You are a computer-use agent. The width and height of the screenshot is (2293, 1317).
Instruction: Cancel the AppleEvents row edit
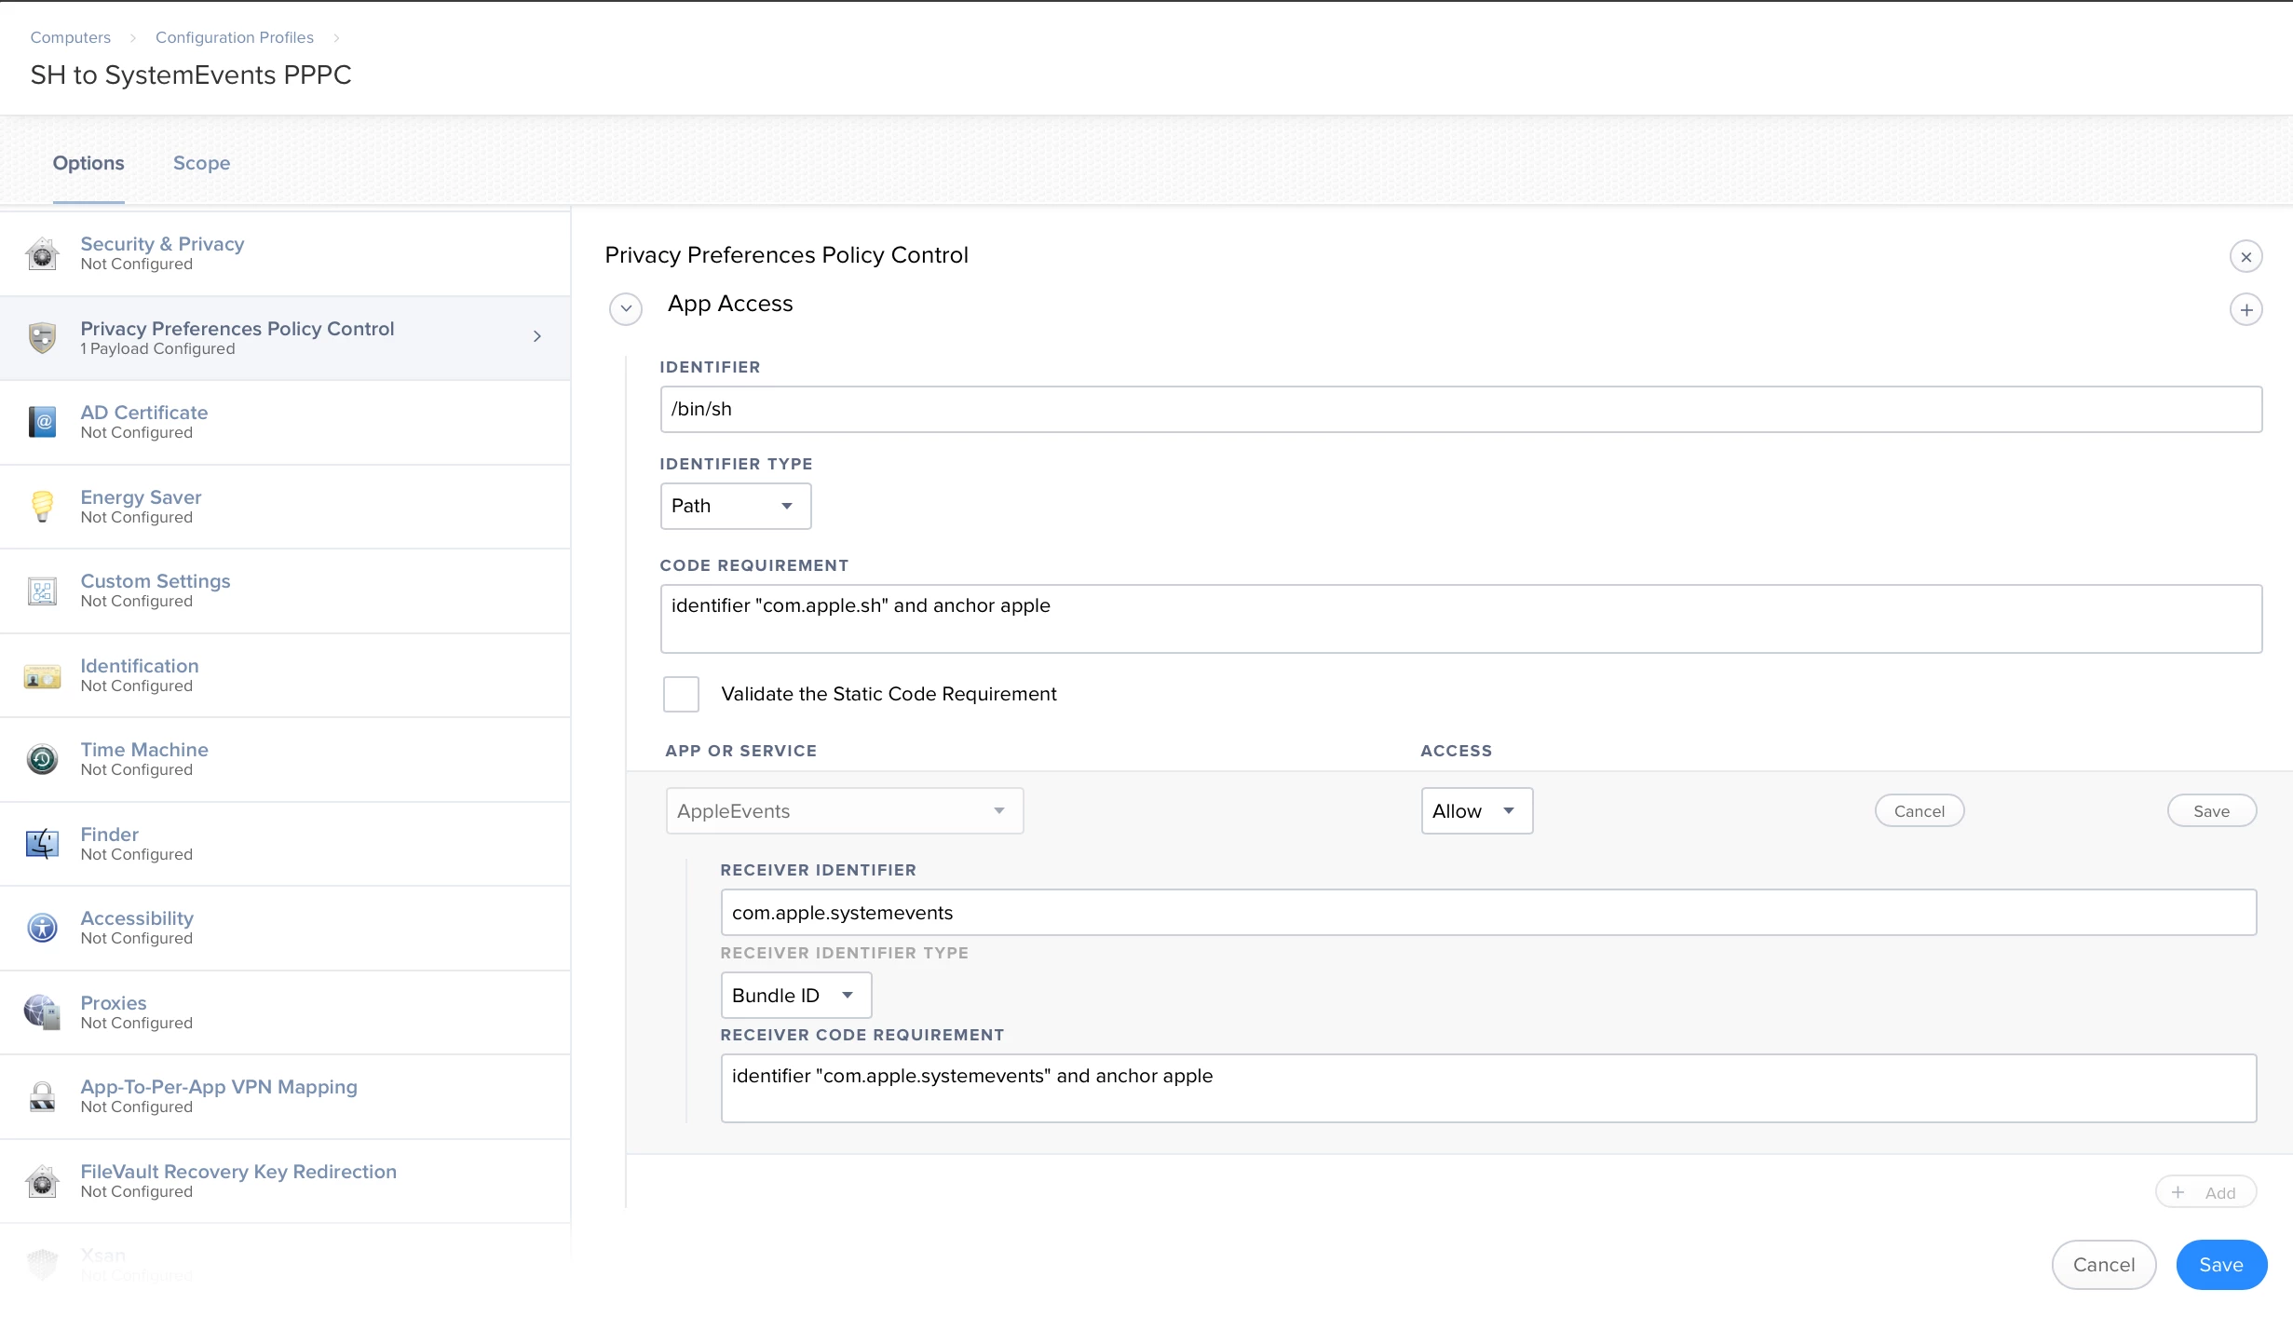pos(1920,811)
